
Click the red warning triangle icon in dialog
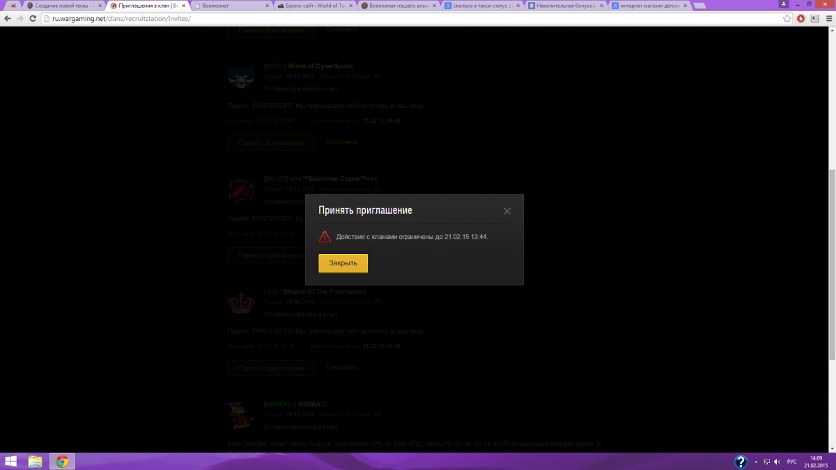(x=325, y=237)
